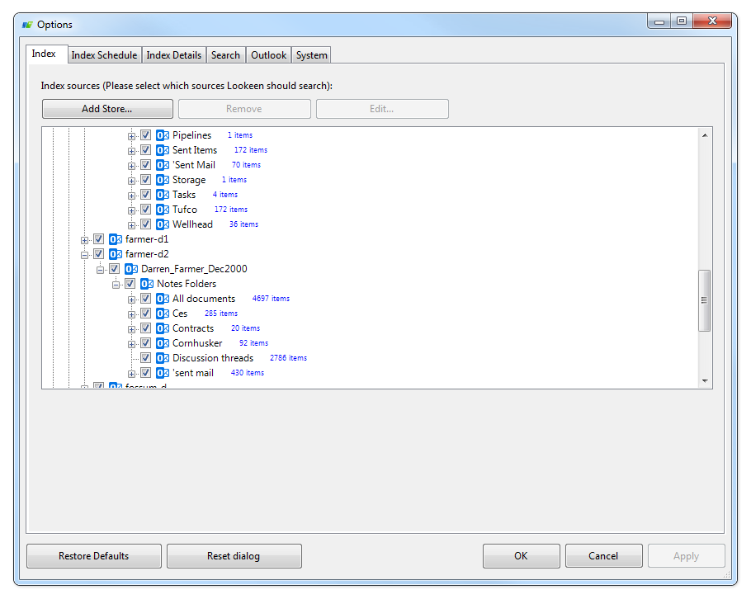751x599 pixels.
Task: Click the Outlook icon beside 'Sent Mail
Action: click(163, 165)
